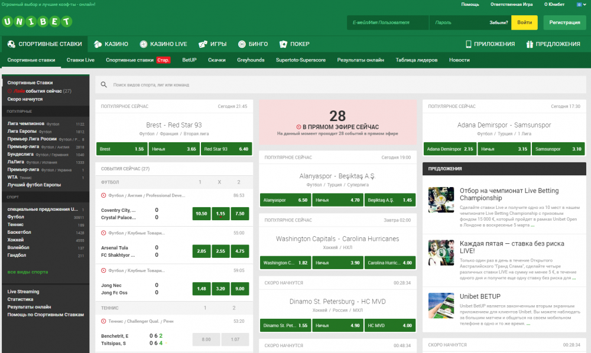The width and height of the screenshot is (591, 353).
Task: Bet on HC MVD at 4.00
Action: click(389, 325)
